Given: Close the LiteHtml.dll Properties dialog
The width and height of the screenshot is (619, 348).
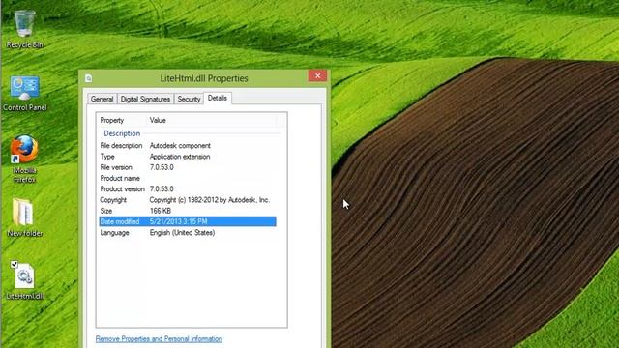Looking at the screenshot, I should pos(318,75).
